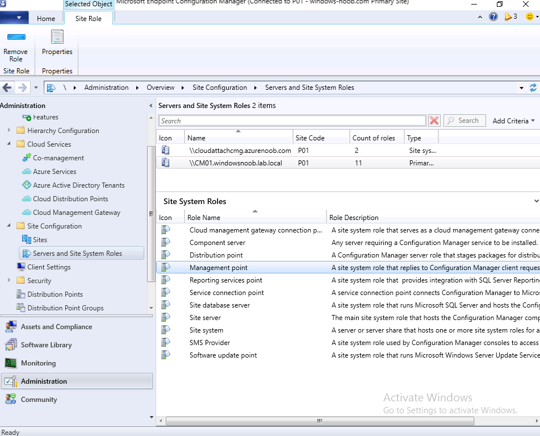Select Servers and Site System Roles node

click(82, 253)
